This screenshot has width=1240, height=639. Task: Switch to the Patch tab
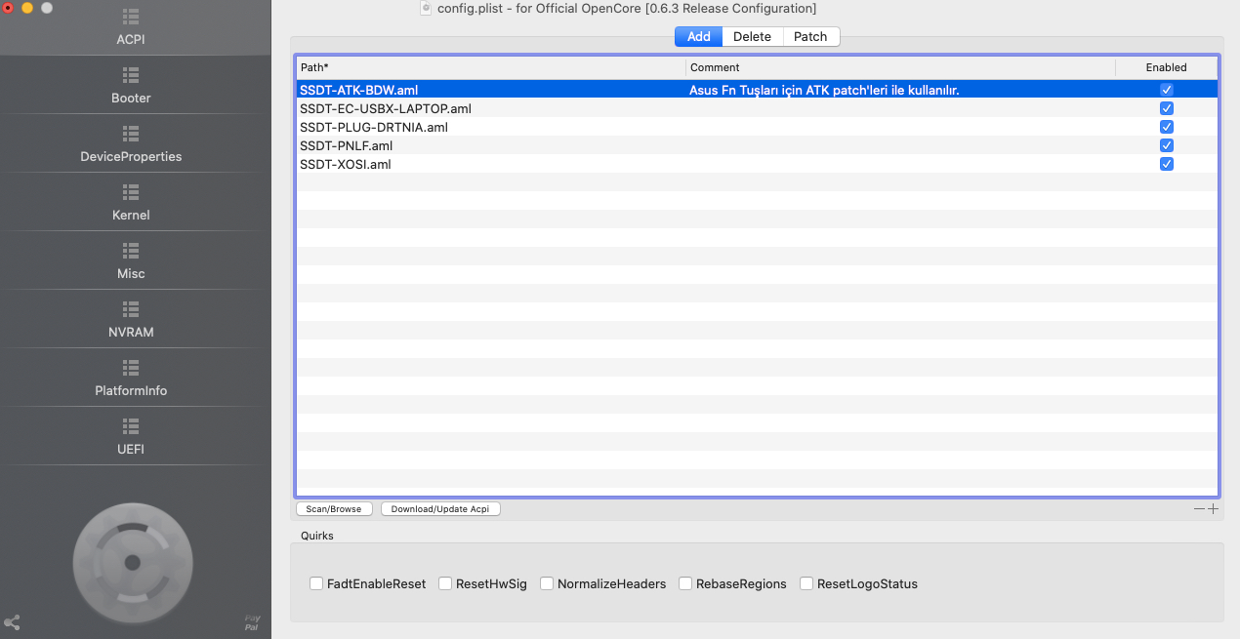810,37
